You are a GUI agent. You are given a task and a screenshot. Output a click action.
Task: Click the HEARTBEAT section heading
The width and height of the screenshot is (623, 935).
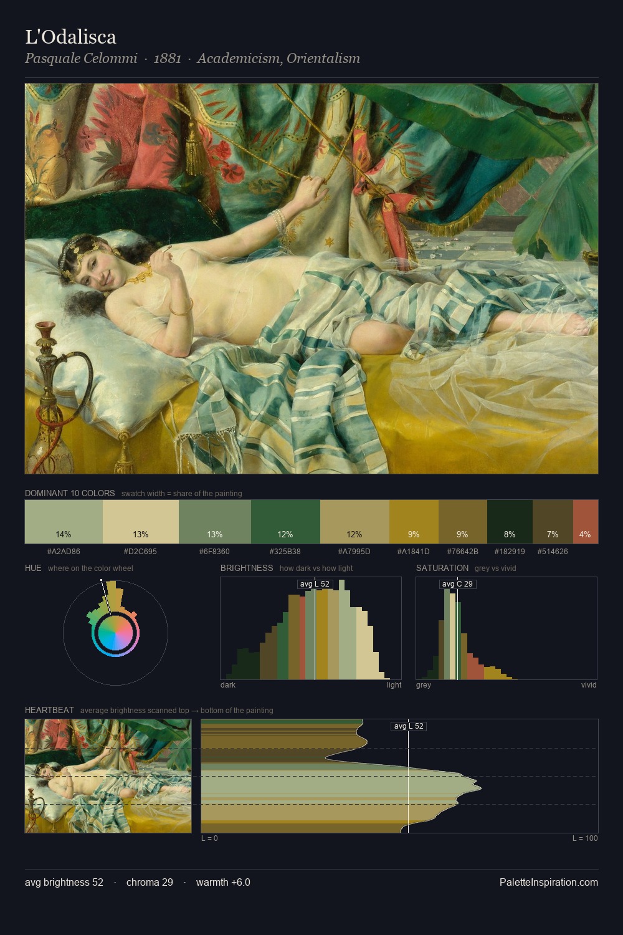click(x=49, y=710)
